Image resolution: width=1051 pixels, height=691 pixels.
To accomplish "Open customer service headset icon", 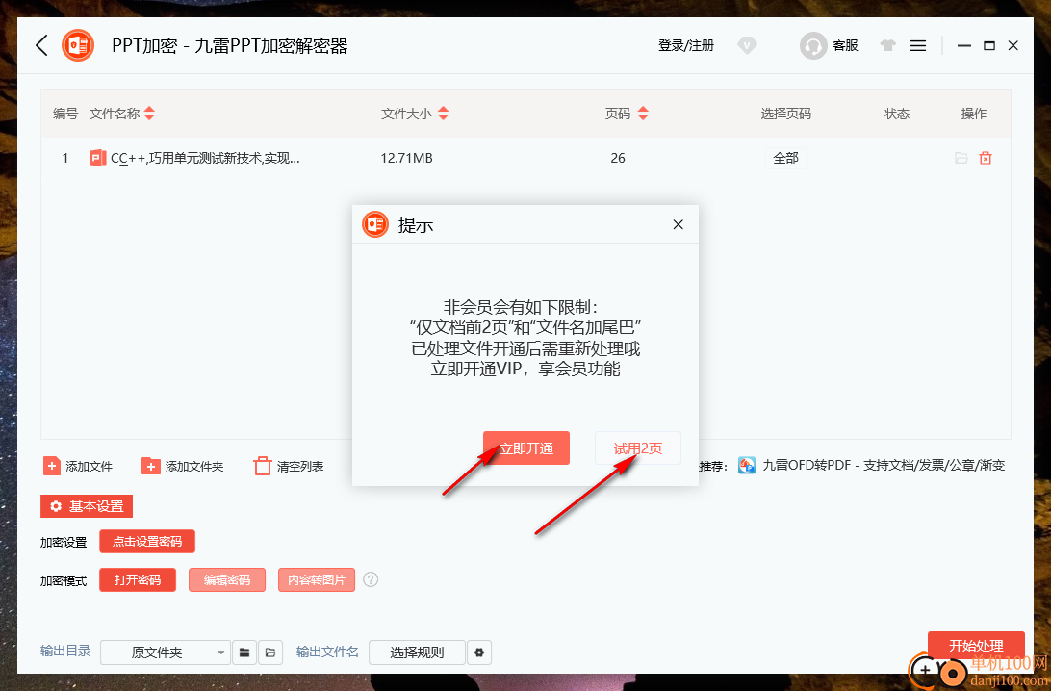I will 813,45.
